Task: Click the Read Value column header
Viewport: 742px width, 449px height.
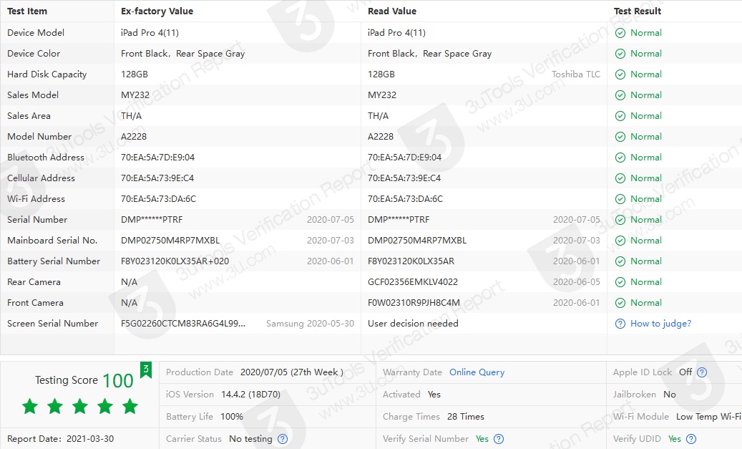Action: pyautogui.click(x=392, y=11)
